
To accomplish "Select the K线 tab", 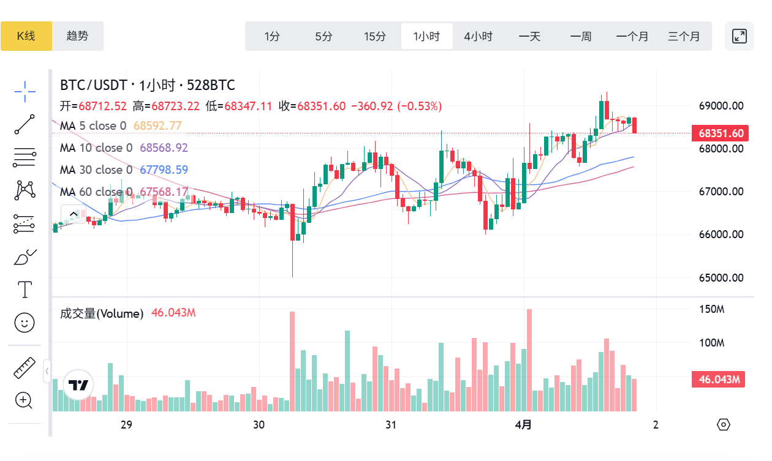I will coord(26,36).
